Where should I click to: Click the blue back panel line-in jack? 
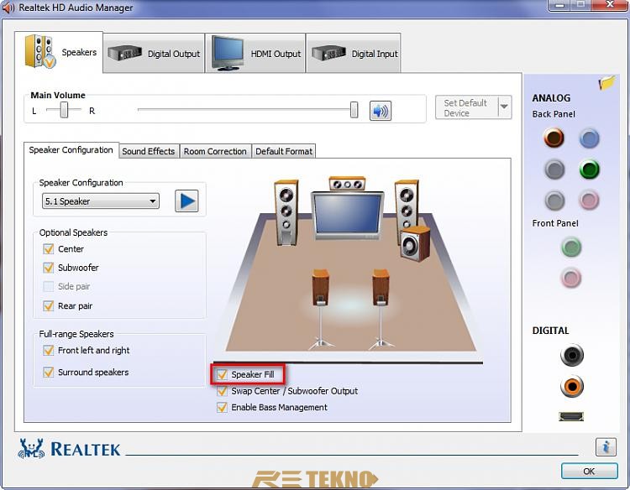pyautogui.click(x=589, y=138)
